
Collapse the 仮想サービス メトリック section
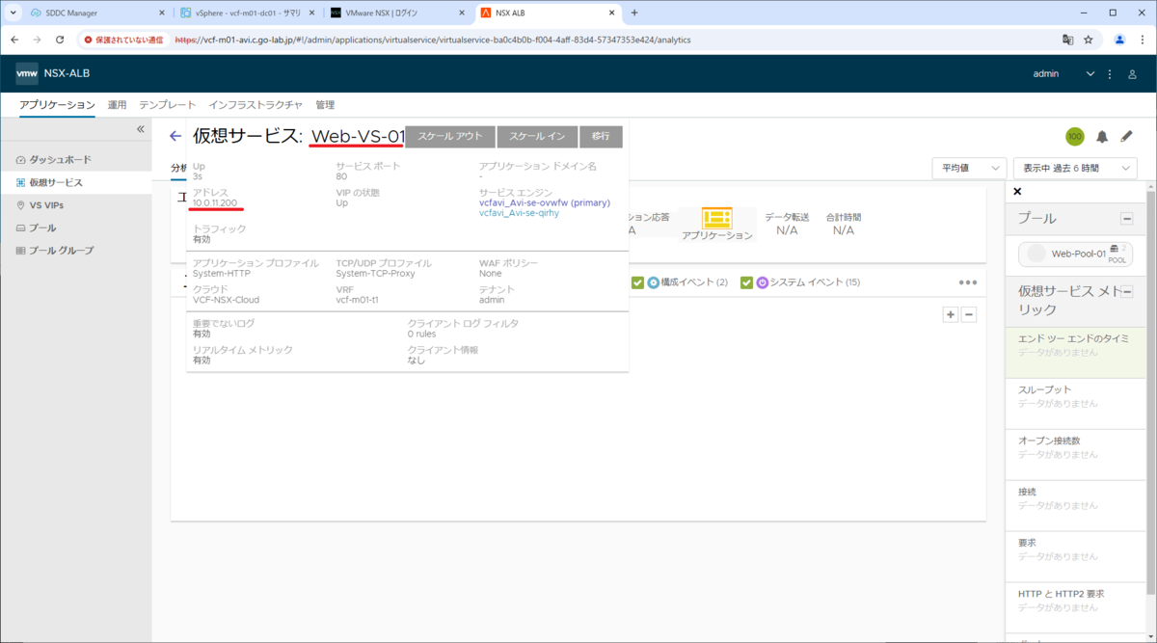1125,292
